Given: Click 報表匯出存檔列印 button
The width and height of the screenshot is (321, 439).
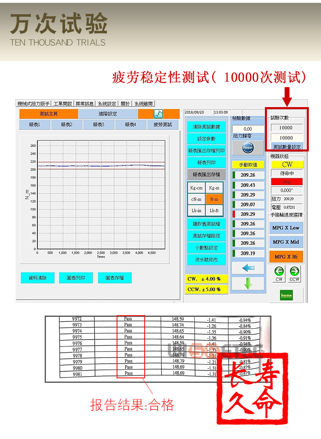Looking at the screenshot, I should click(x=206, y=151).
